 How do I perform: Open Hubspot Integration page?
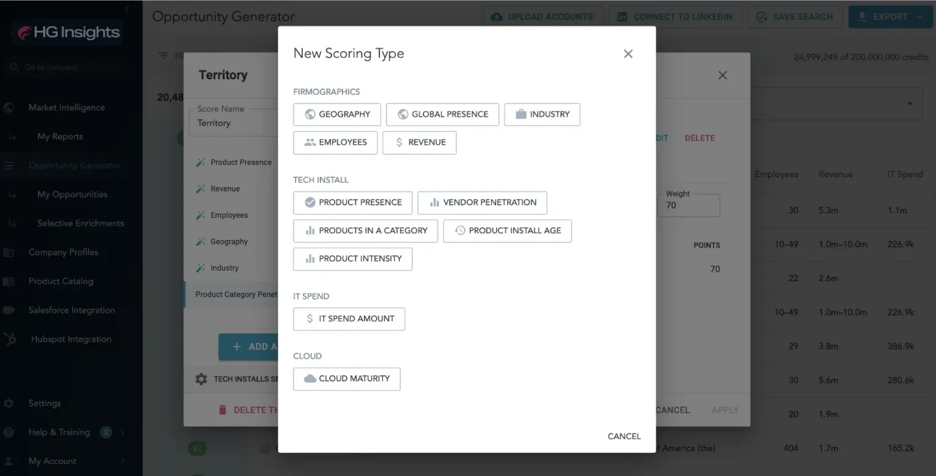(x=71, y=339)
